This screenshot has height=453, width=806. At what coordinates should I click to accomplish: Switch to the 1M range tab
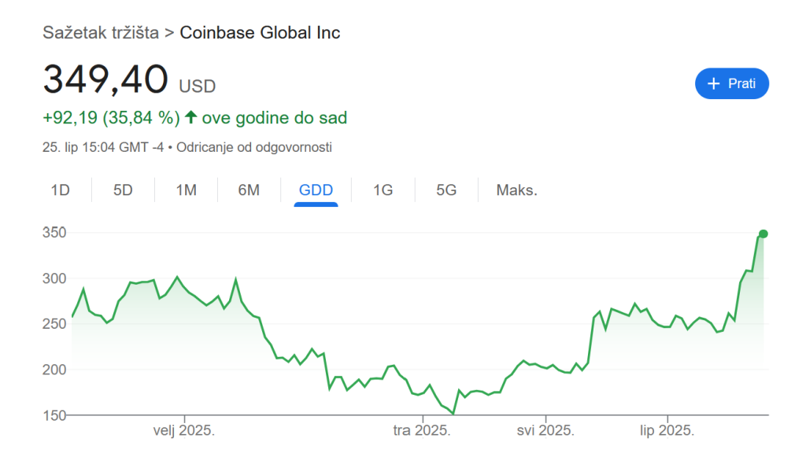coord(186,190)
